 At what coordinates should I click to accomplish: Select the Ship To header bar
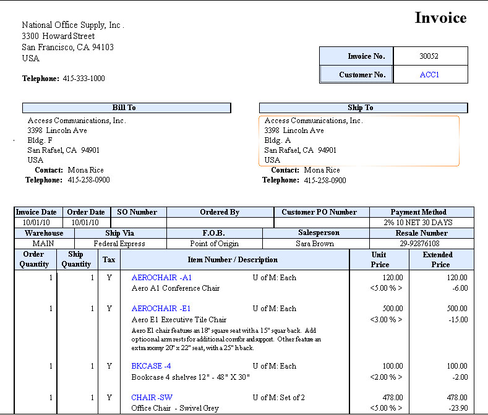point(360,108)
